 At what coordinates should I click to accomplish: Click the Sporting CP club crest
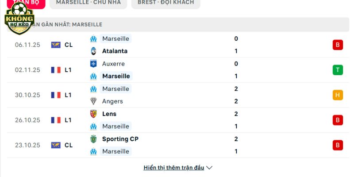93,139
